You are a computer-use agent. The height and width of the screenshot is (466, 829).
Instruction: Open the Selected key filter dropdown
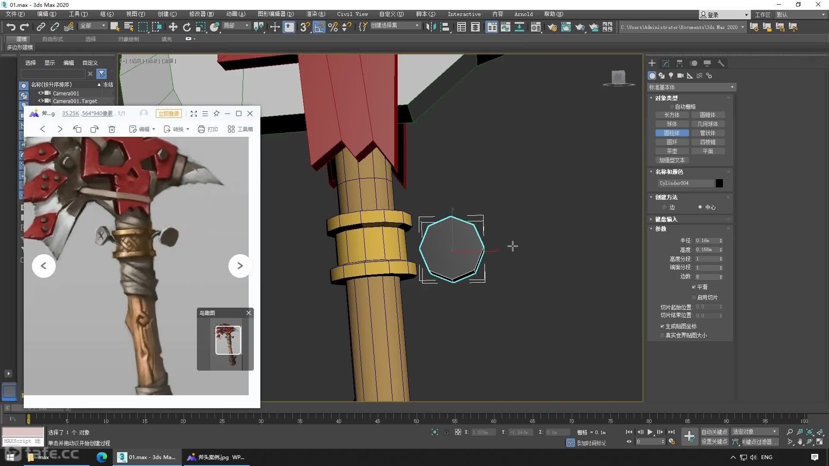tap(754, 432)
